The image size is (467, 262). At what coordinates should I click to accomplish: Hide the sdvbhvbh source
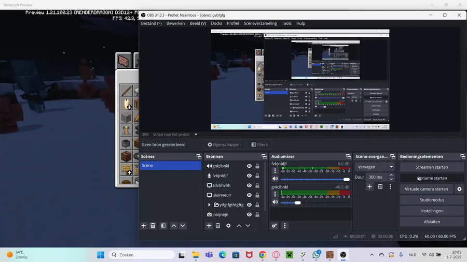point(249,185)
